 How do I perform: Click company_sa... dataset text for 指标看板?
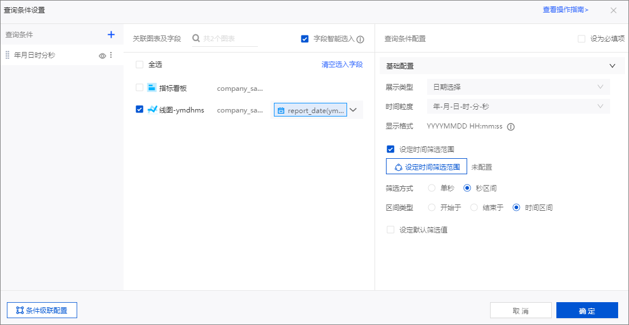(240, 88)
